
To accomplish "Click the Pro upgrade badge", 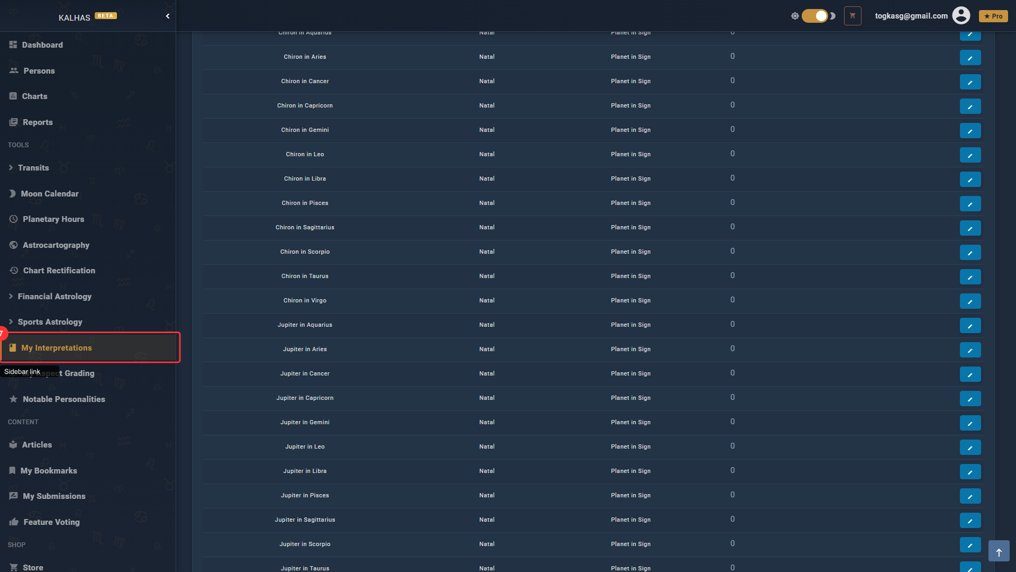I will coord(993,16).
